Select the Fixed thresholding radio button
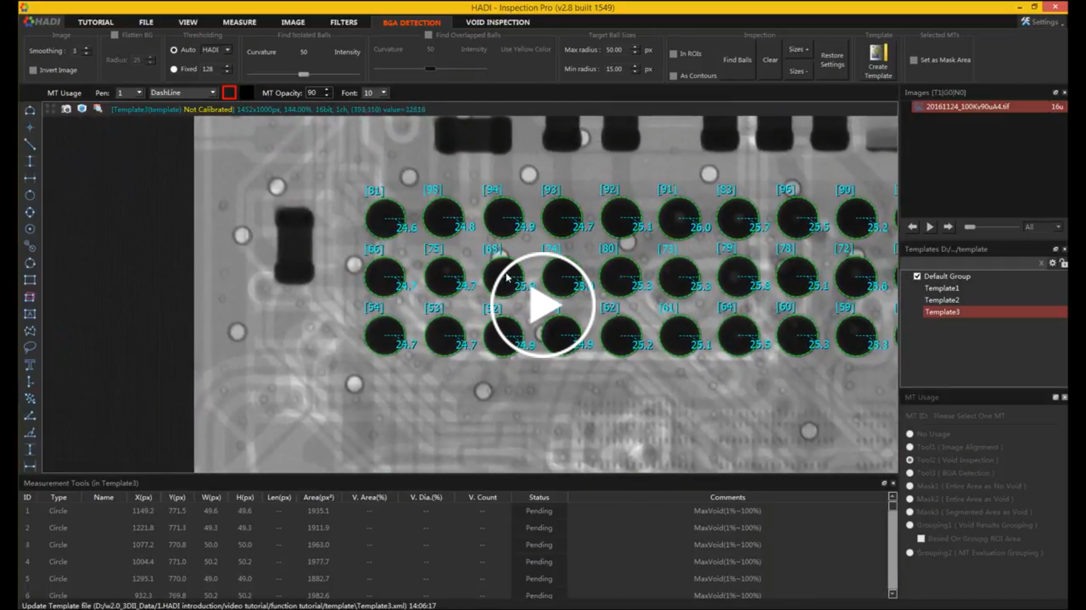The height and width of the screenshot is (610, 1086). tap(174, 69)
